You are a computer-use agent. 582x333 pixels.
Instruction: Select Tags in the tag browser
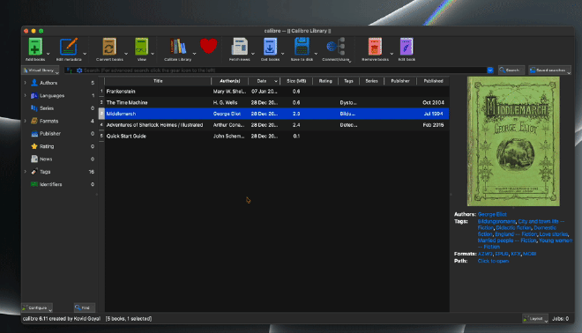tap(45, 172)
